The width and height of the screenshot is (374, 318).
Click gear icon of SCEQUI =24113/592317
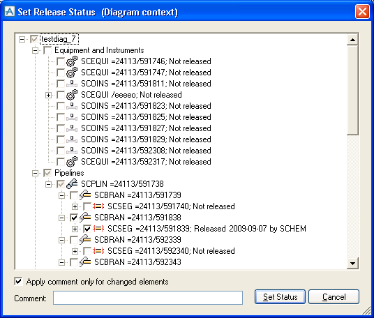click(72, 162)
